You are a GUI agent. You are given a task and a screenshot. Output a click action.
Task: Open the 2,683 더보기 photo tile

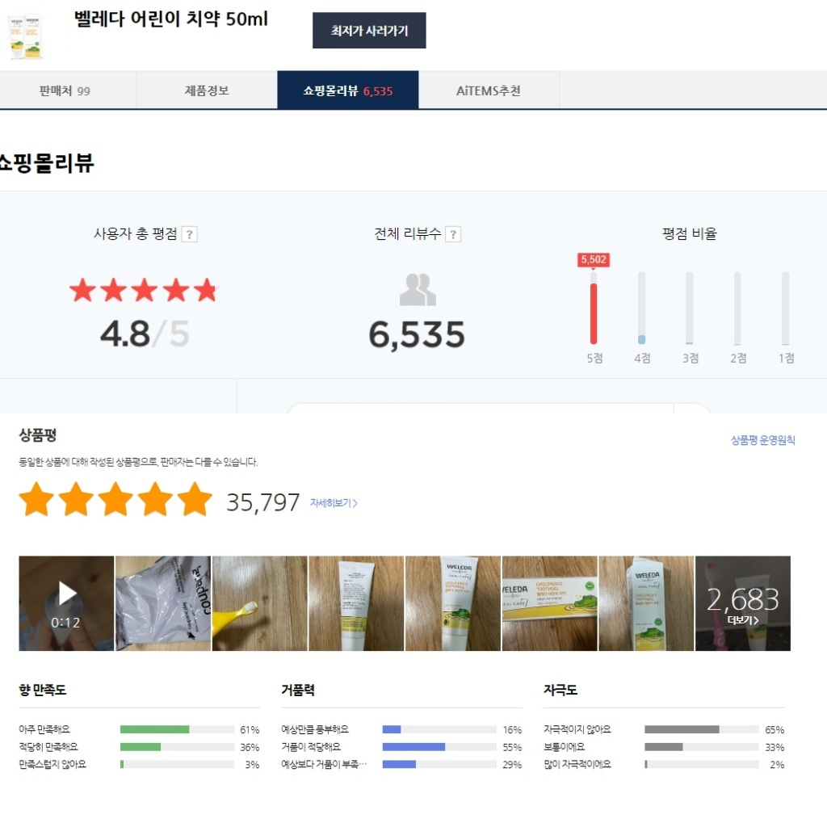(x=743, y=602)
